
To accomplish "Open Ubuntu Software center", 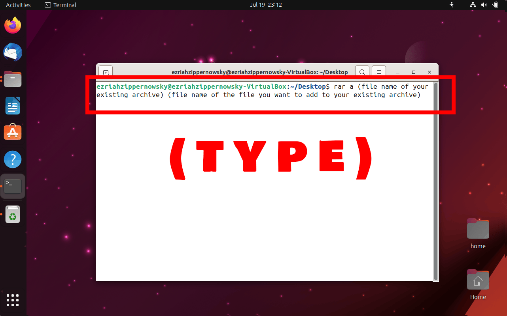I will coord(13,132).
